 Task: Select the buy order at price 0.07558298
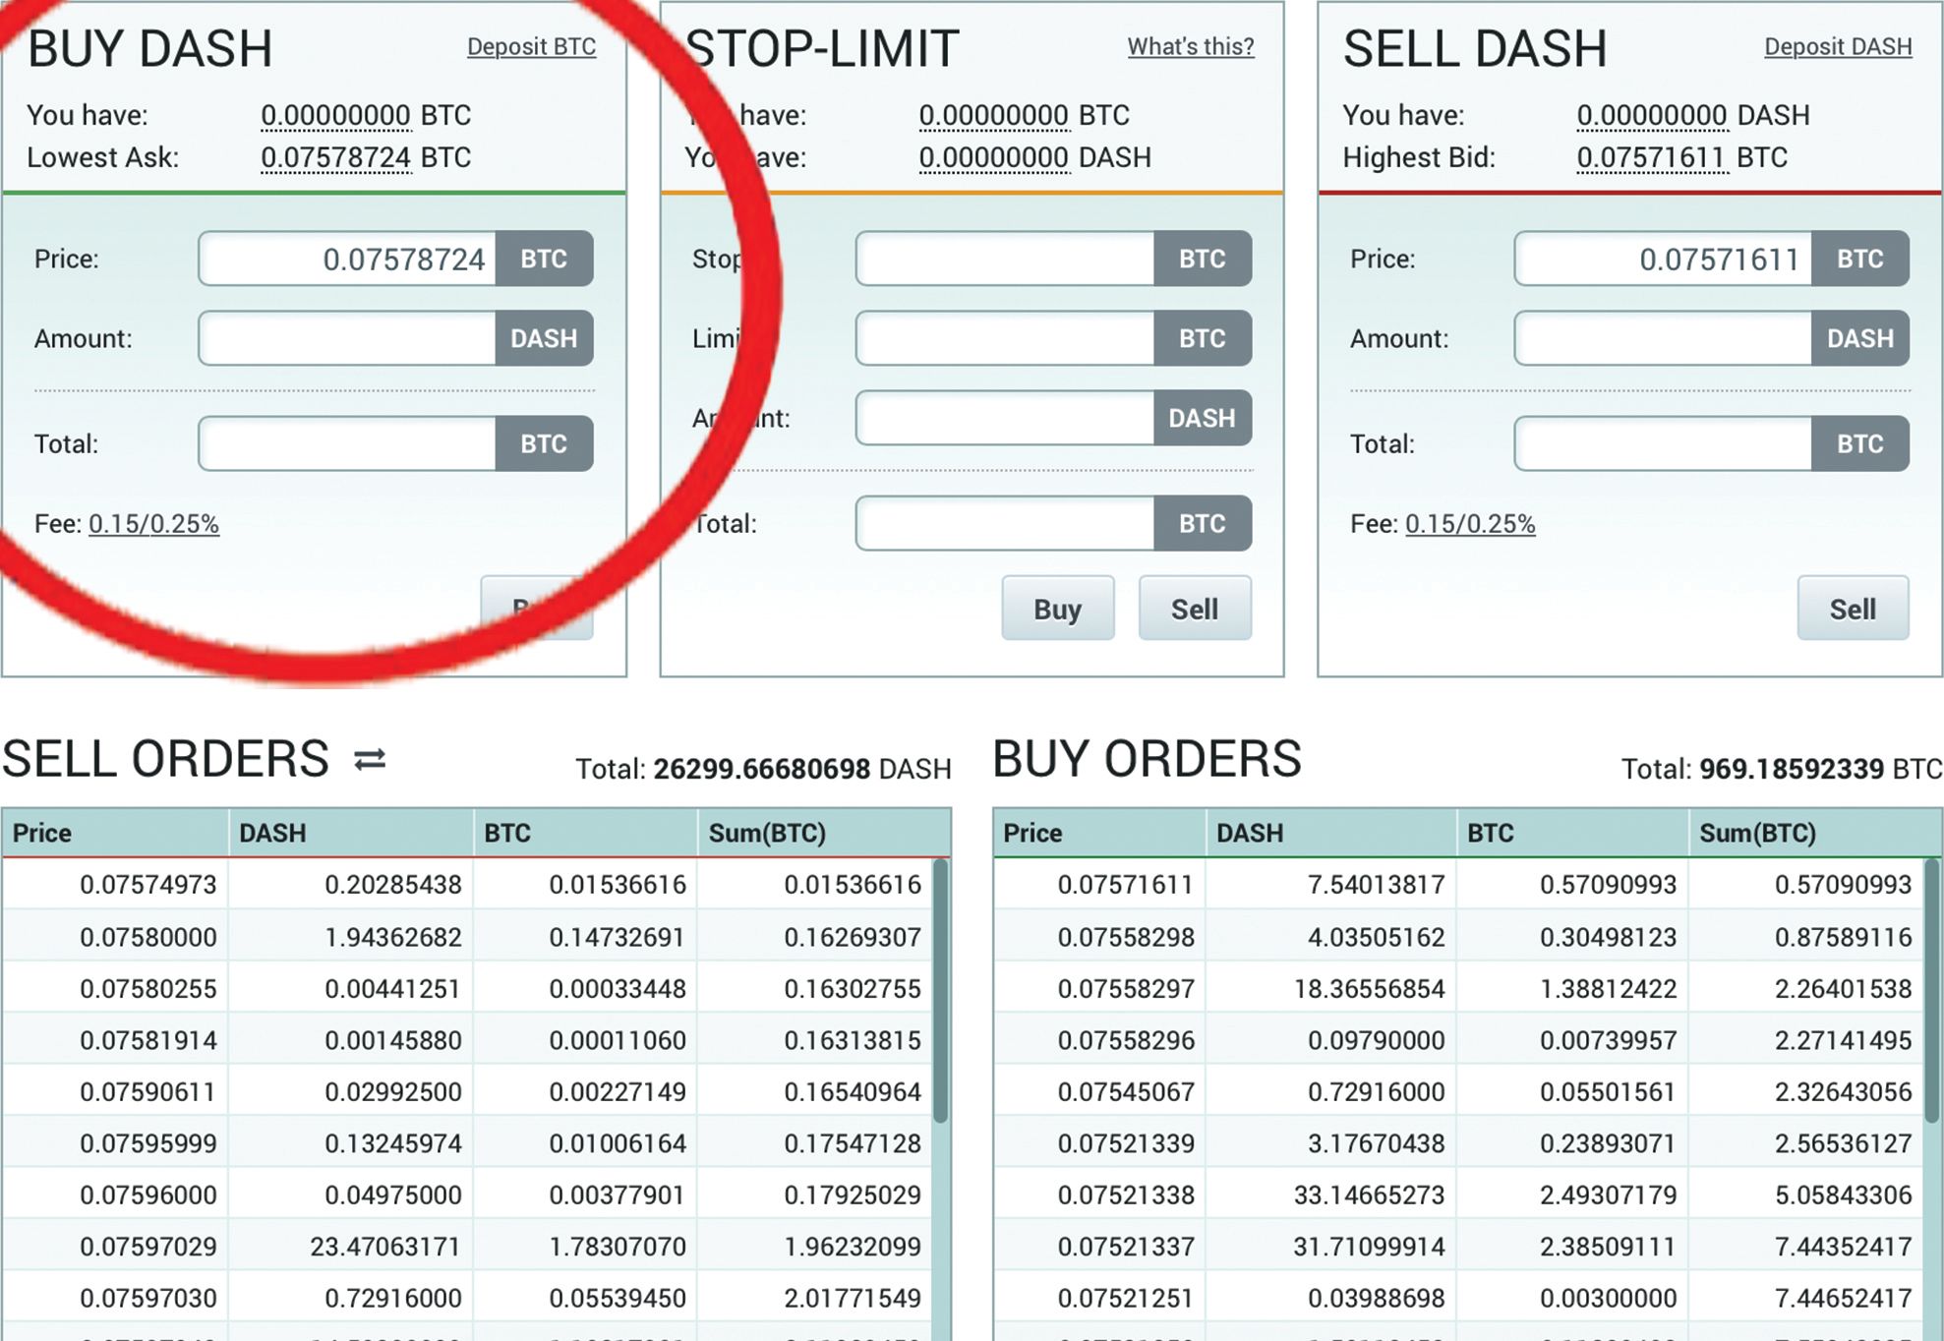[1125, 937]
